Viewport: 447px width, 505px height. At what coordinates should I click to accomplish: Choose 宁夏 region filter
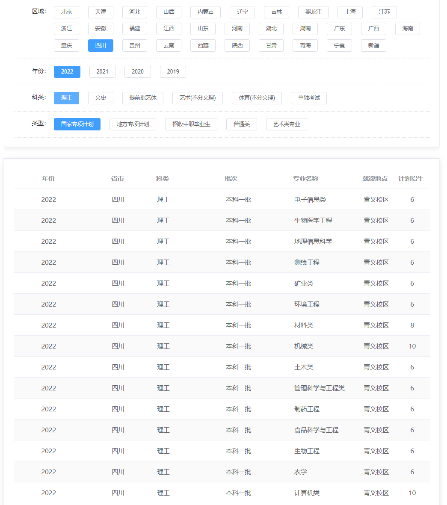pyautogui.click(x=339, y=46)
